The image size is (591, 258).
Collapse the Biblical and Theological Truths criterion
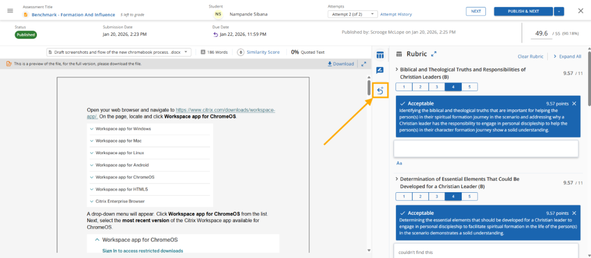click(x=397, y=70)
